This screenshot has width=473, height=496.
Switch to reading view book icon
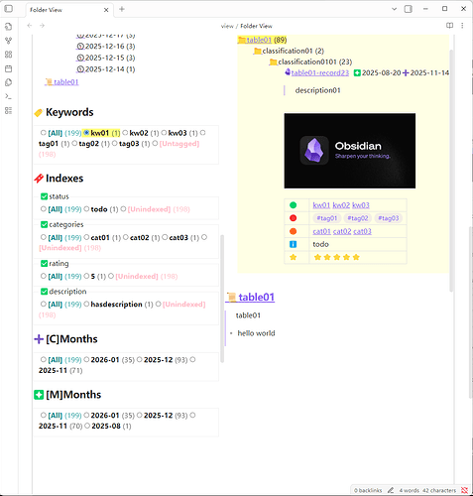pyautogui.click(x=449, y=26)
